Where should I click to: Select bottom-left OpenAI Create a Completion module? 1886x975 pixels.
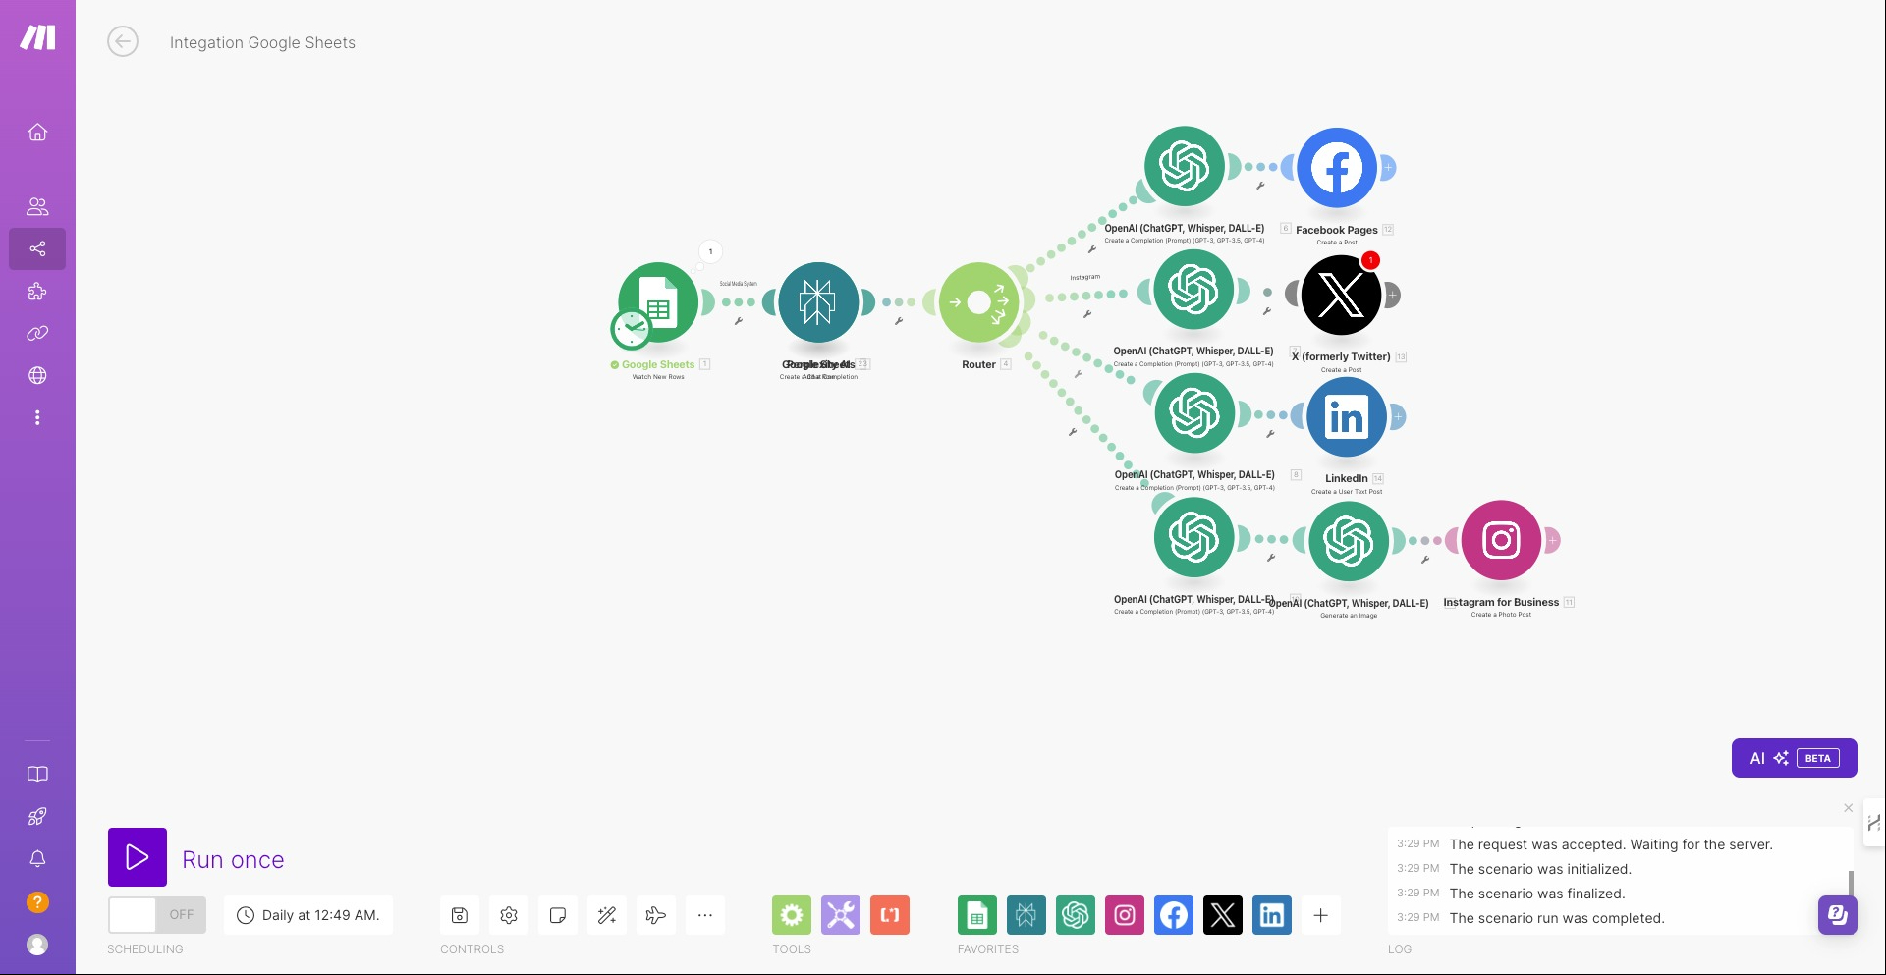click(1194, 537)
